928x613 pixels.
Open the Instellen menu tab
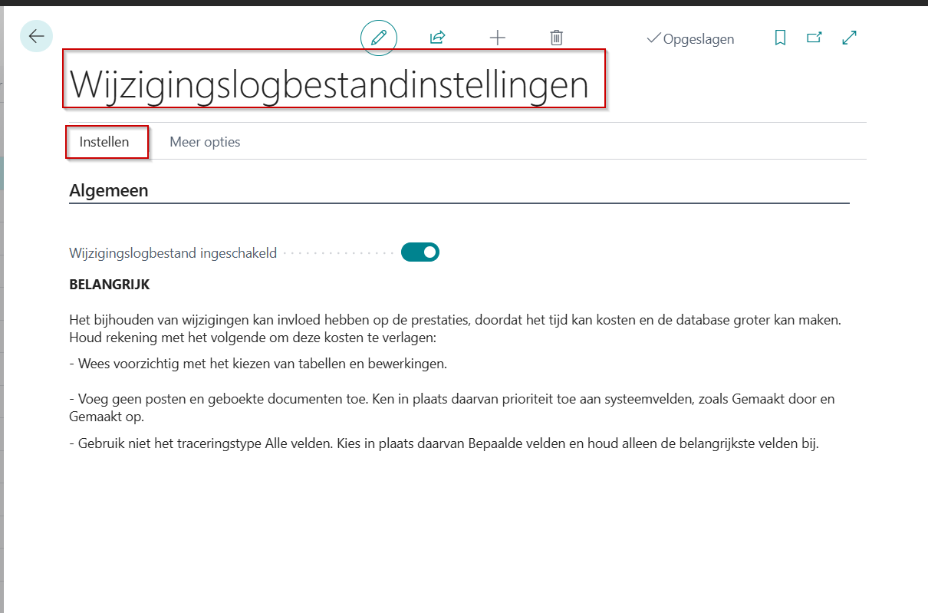pyautogui.click(x=104, y=142)
